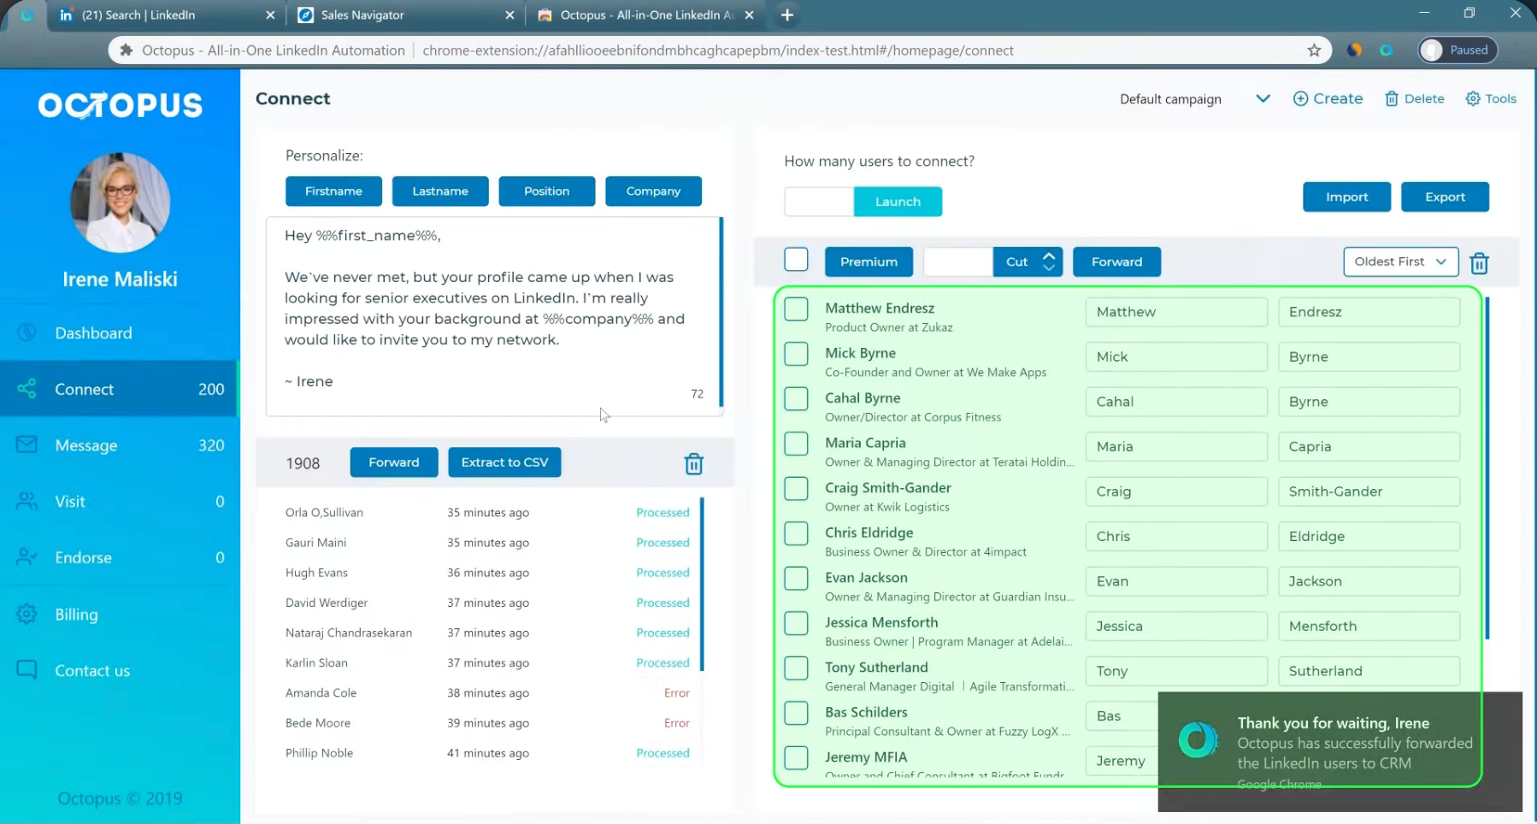This screenshot has height=824, width=1537.
Task: Click the Paused profile avatar button
Action: click(x=1457, y=50)
